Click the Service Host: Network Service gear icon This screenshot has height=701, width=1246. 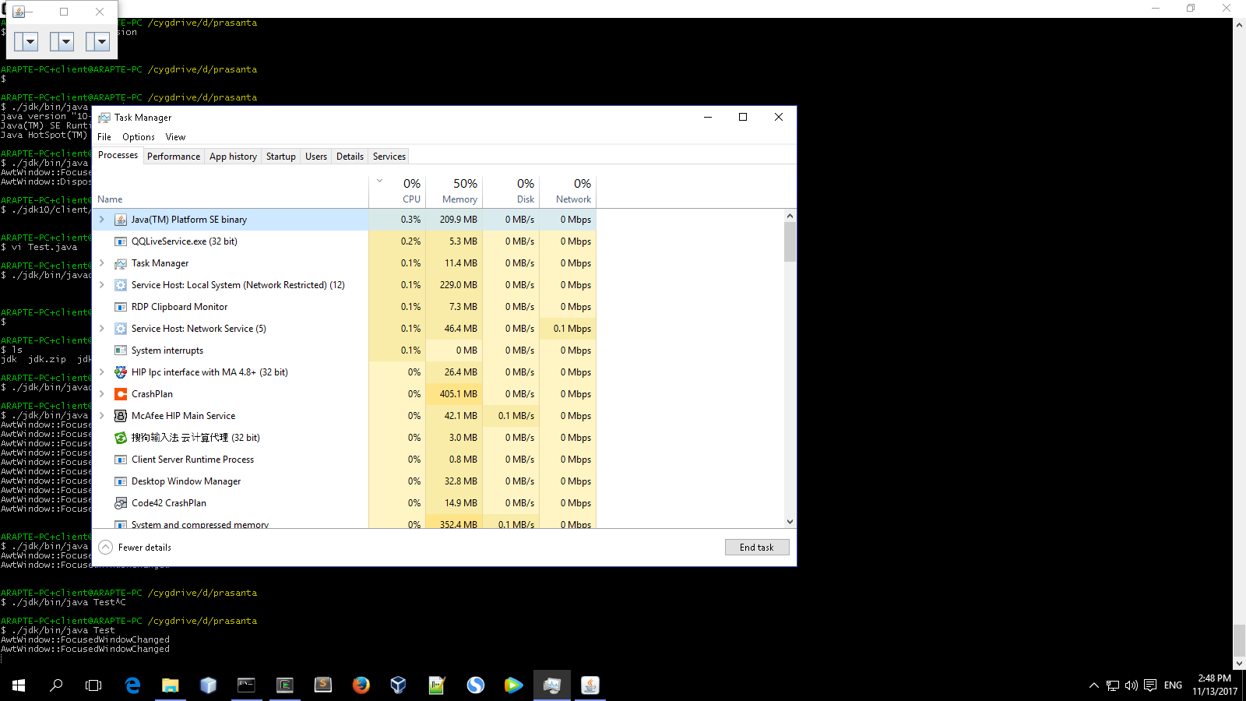[x=121, y=329]
